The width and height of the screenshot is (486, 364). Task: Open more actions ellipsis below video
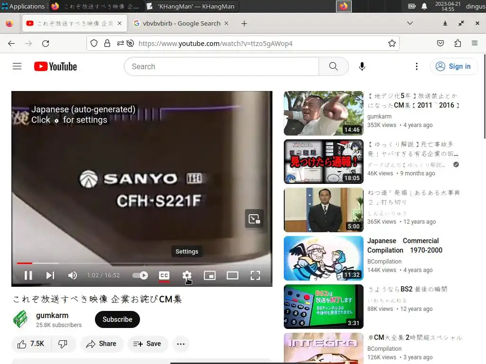click(181, 344)
